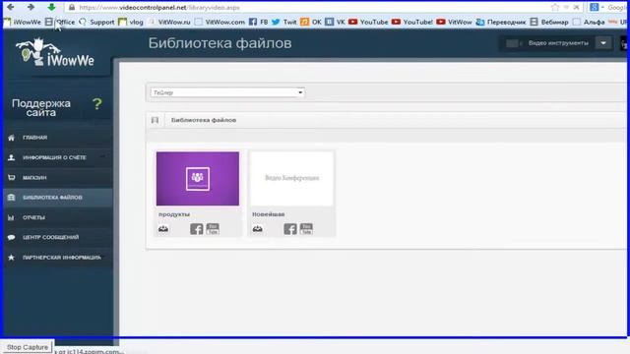Bookmark page with the star icon

(555, 7)
